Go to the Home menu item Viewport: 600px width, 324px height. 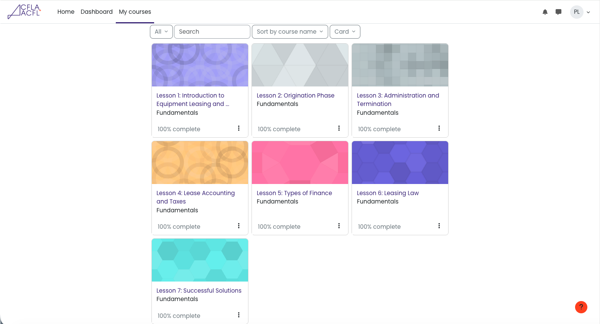(66, 12)
